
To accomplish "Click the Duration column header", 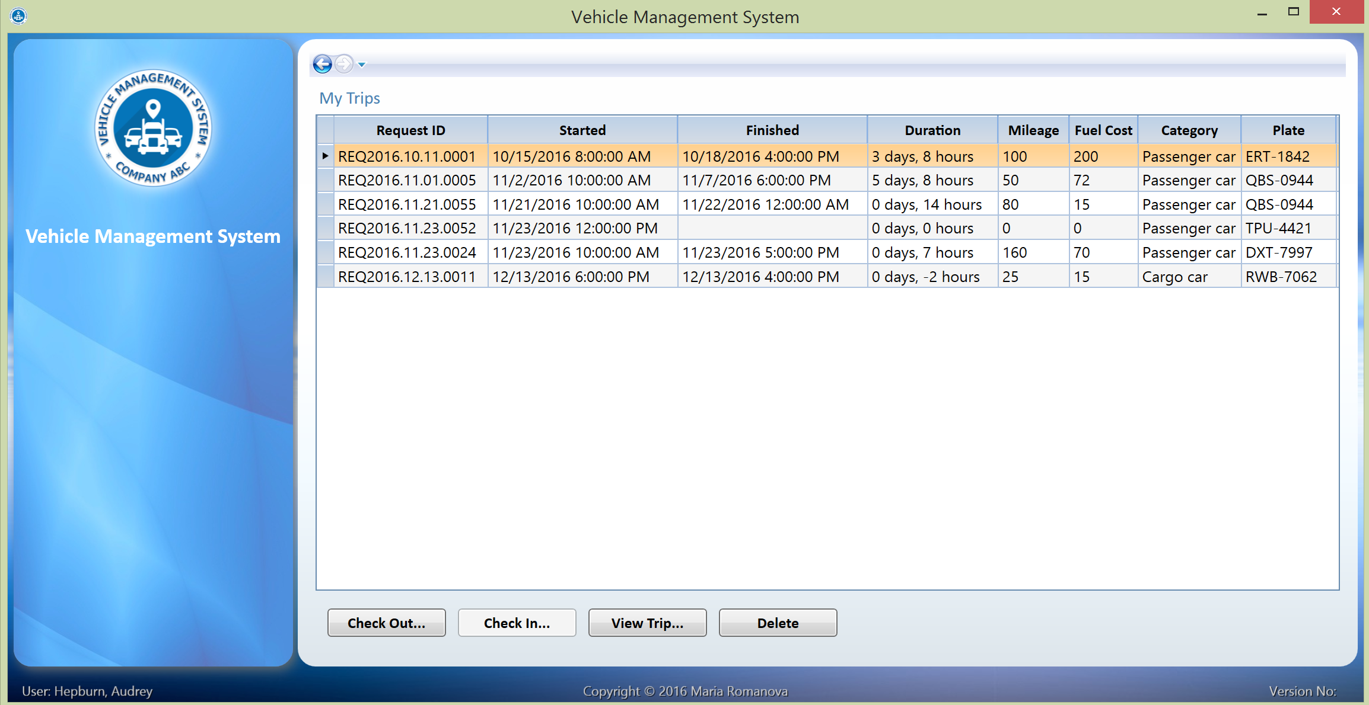I will (x=932, y=130).
